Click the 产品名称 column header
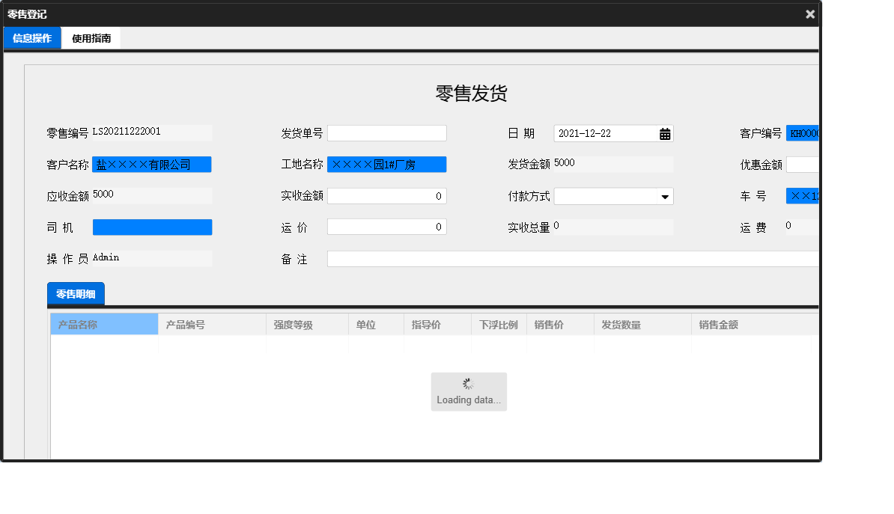 [103, 323]
